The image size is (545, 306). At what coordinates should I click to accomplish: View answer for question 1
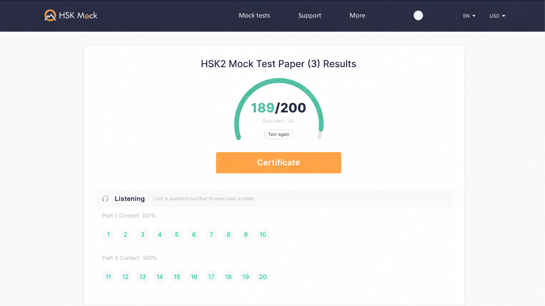point(109,234)
